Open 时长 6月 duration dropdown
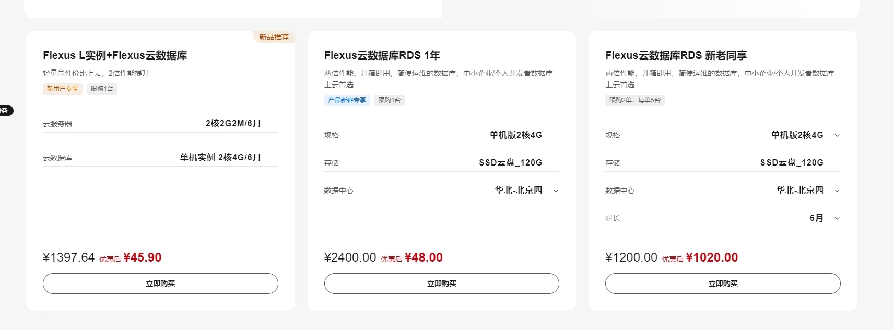 (x=837, y=218)
